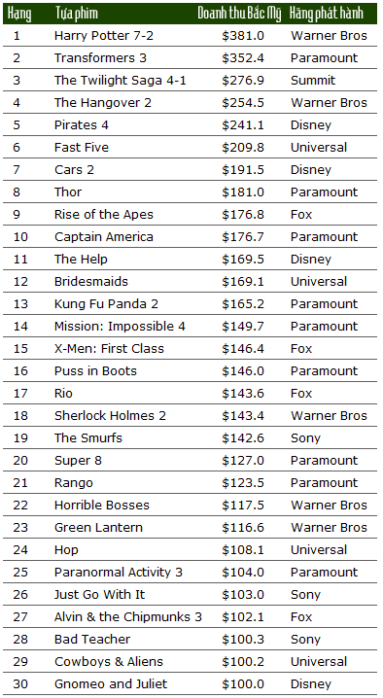The width and height of the screenshot is (383, 698).
Task: Select the 'Bridesmaids' film title
Action: pos(91,281)
